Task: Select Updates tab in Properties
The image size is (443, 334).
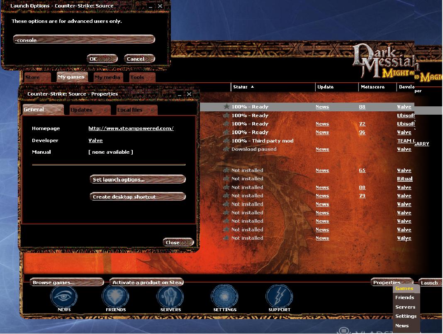Action: click(x=89, y=110)
